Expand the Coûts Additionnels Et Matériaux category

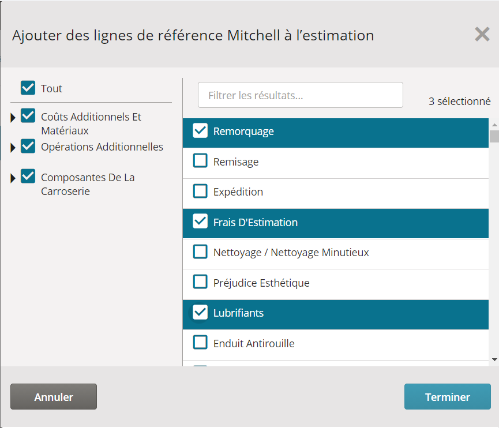13,118
